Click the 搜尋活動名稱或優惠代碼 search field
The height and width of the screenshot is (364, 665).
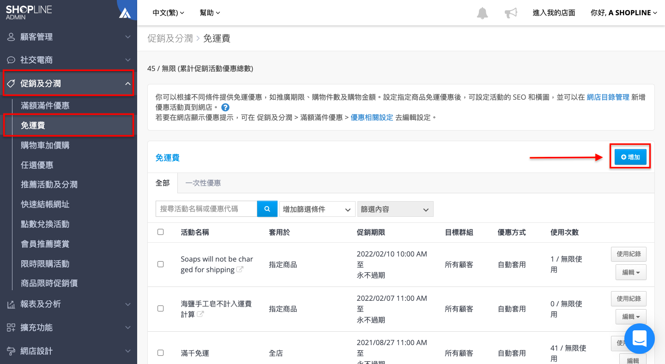tap(206, 209)
